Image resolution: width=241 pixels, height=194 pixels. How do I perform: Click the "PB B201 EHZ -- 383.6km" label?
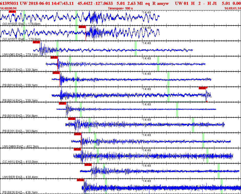coord(20,131)
